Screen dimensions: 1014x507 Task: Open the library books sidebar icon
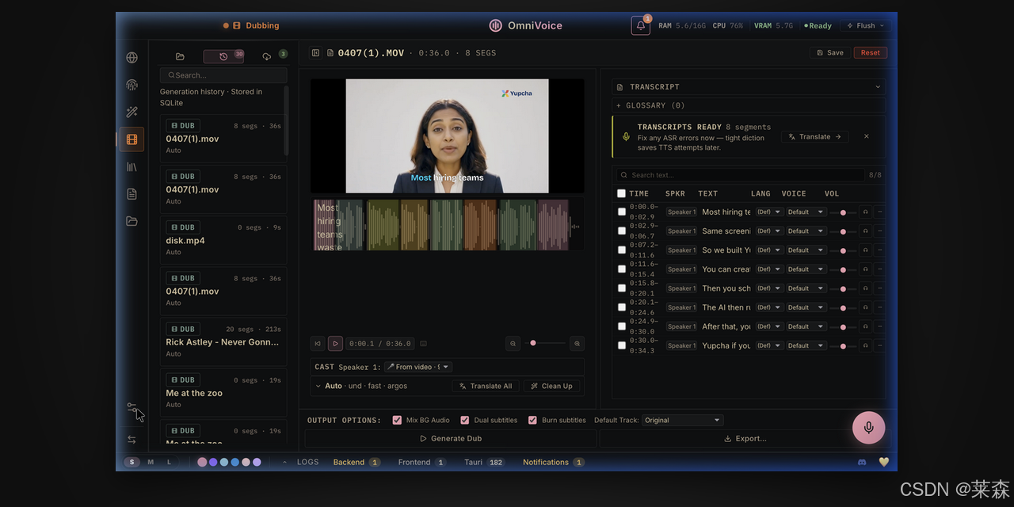pos(132,167)
